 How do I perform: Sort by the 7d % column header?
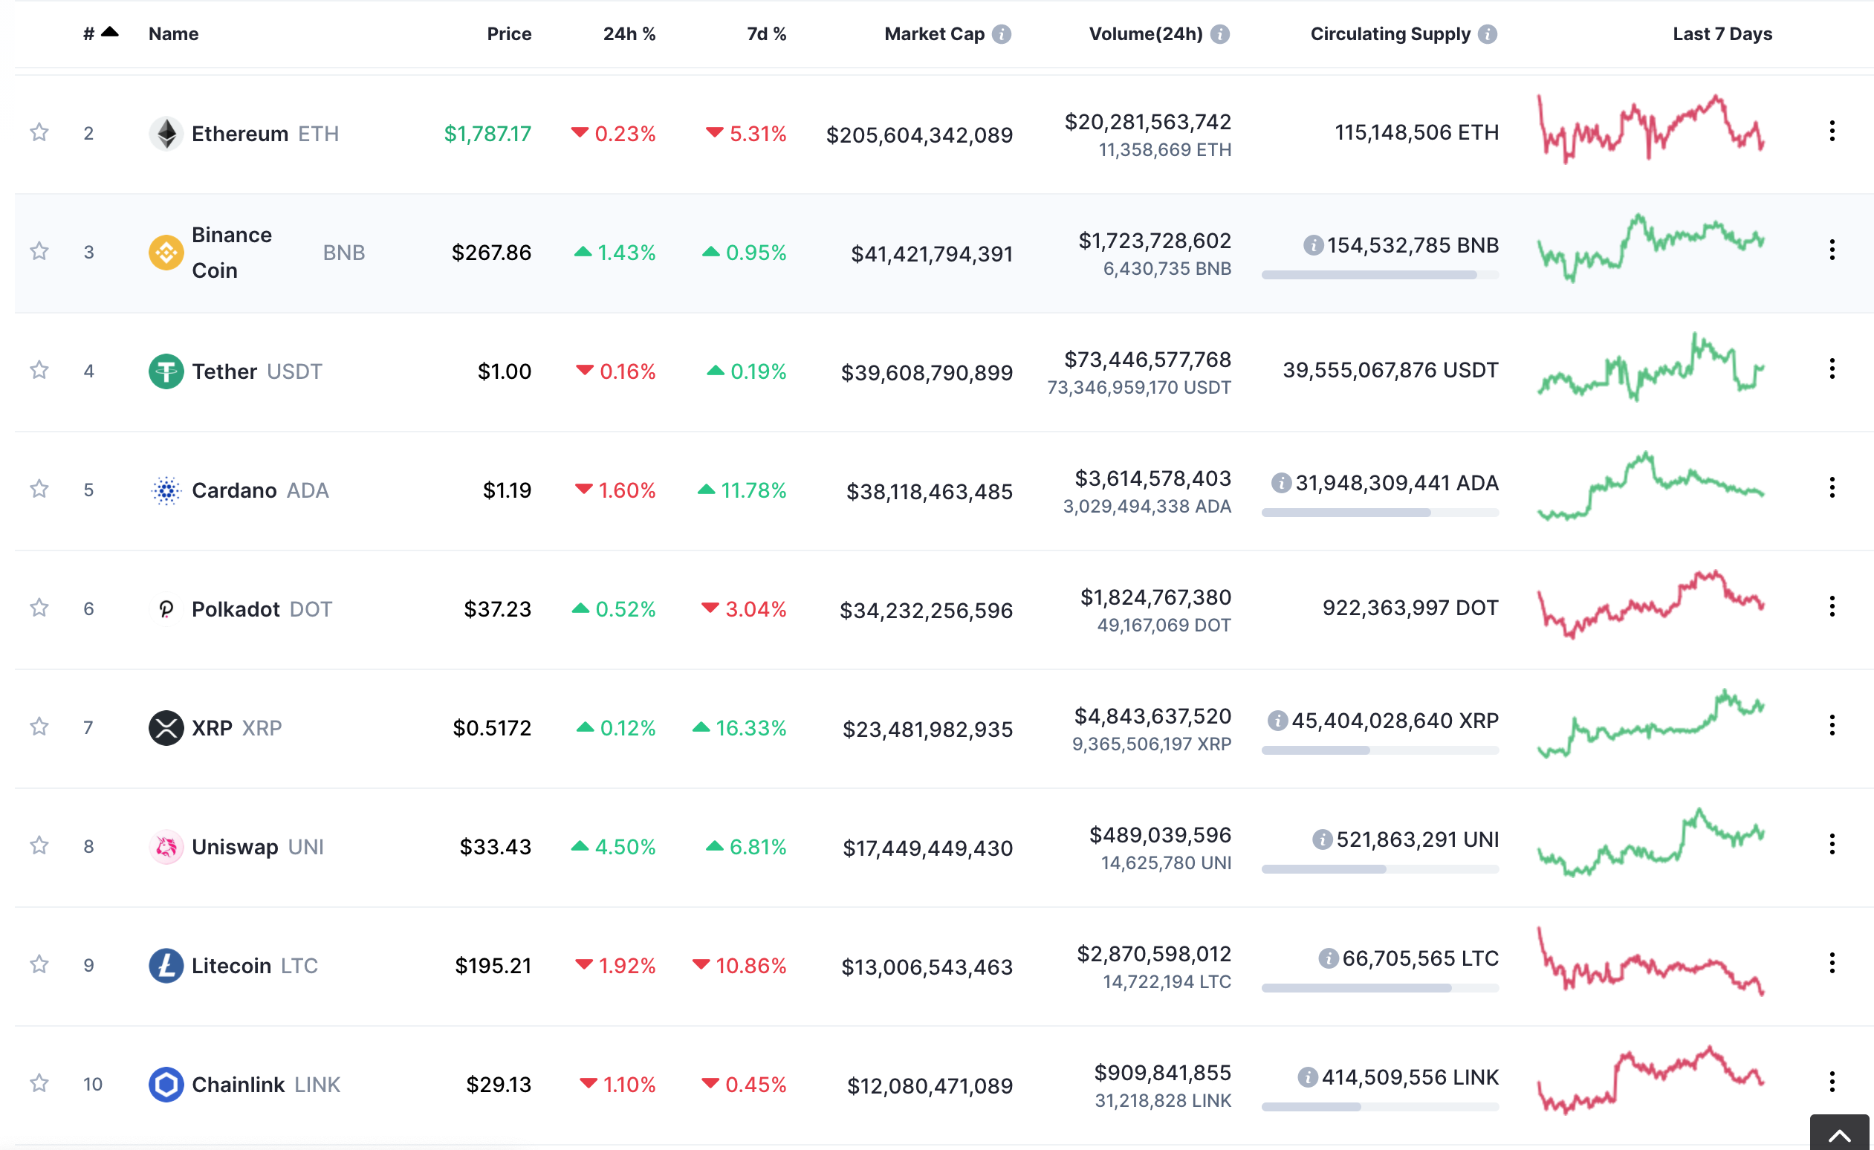(x=766, y=34)
